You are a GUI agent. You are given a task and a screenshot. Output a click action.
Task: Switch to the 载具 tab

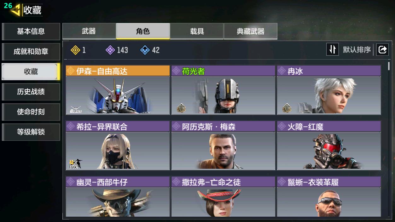pos(197,31)
